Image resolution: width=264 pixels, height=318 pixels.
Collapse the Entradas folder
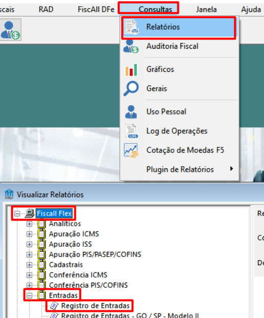pos(29,295)
